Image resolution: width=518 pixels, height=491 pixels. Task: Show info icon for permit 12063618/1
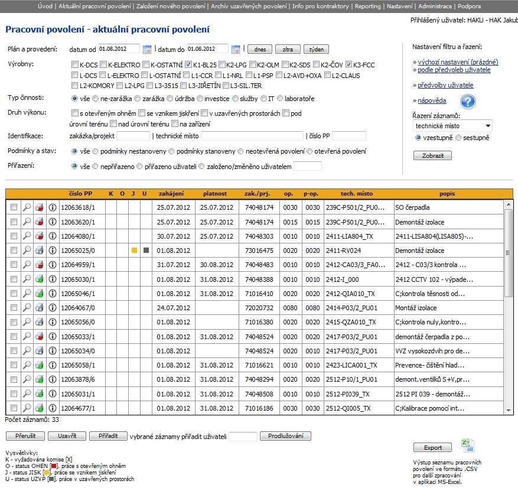click(x=52, y=207)
